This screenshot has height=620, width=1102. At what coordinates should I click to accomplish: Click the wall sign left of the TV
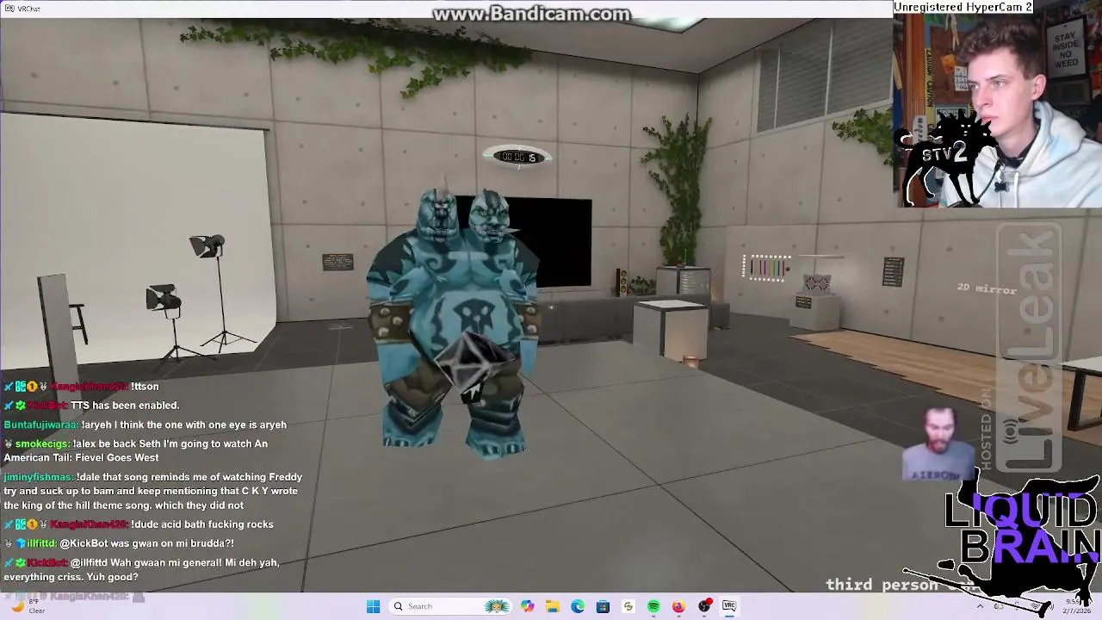[x=337, y=262]
